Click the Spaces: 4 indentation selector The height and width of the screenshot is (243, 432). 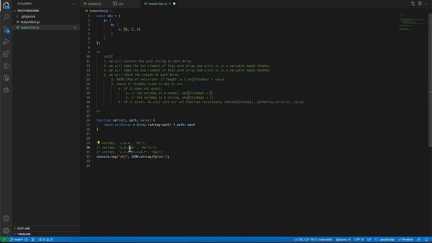(343, 240)
